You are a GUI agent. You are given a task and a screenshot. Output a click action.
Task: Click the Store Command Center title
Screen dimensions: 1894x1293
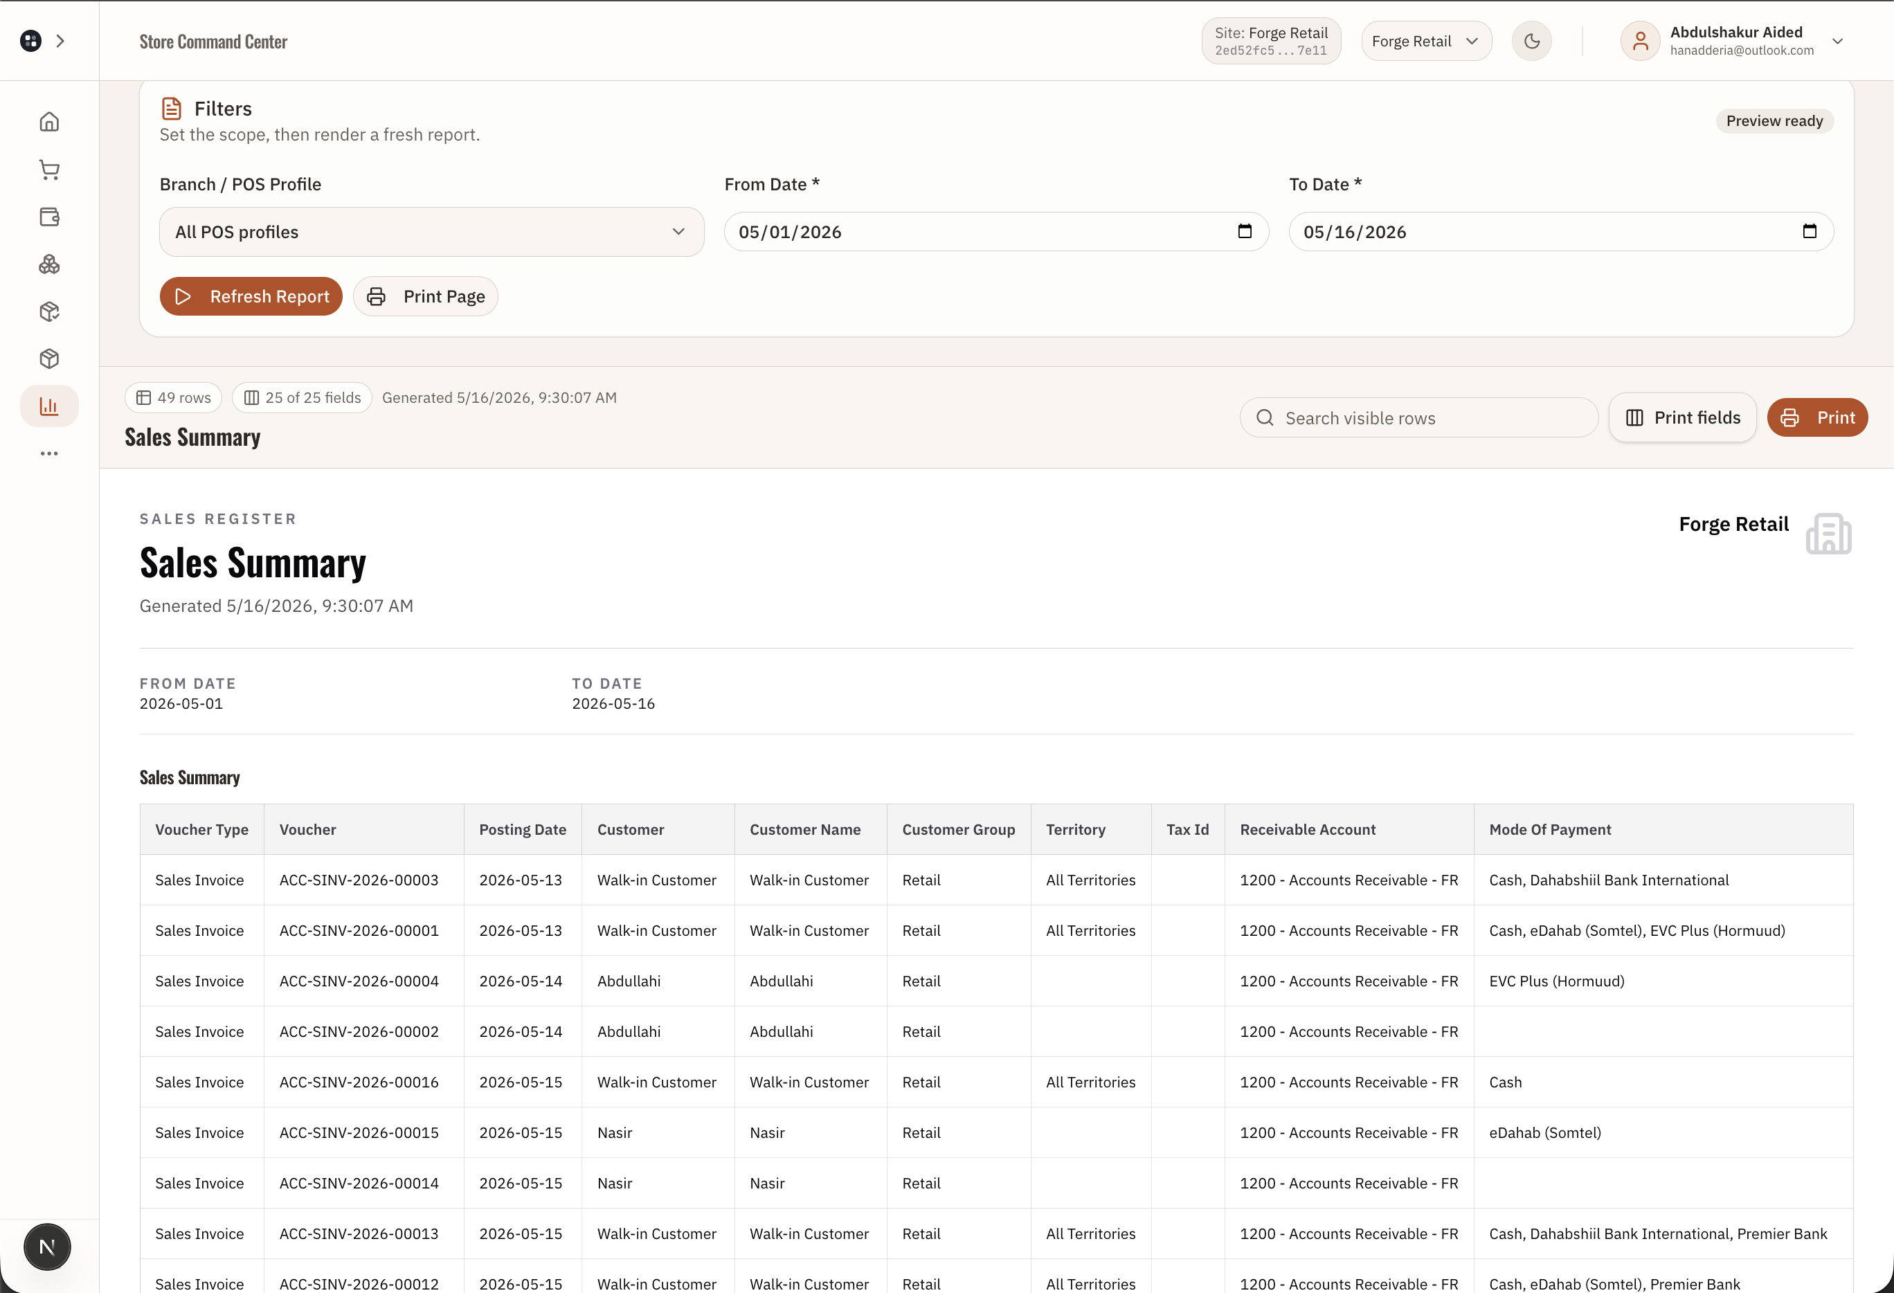pos(213,42)
